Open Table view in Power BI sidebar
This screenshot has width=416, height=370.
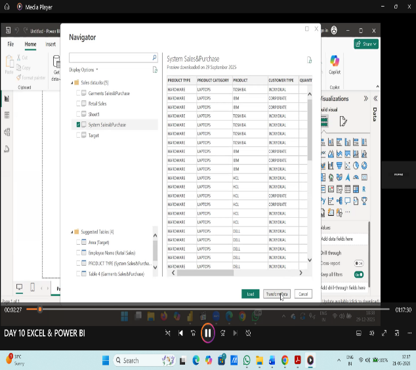point(7,115)
